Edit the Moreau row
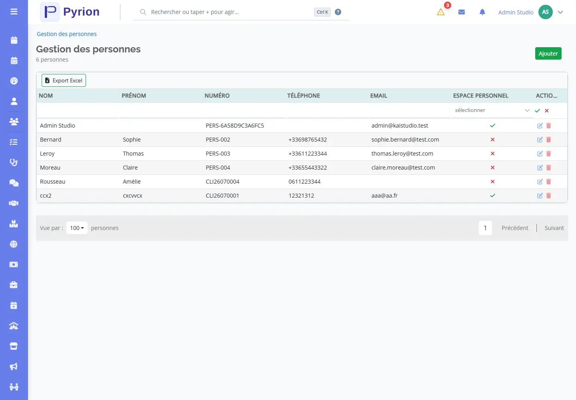 (540, 168)
